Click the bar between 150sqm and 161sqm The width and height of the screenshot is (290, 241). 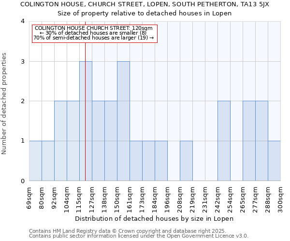pos(123,121)
